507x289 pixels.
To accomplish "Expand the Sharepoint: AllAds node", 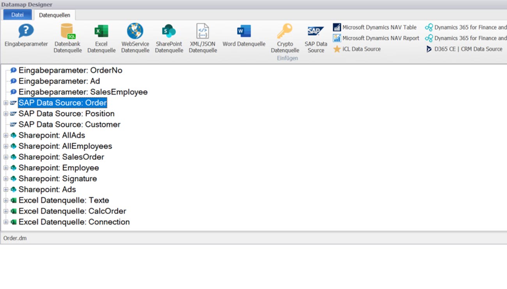I will click(x=5, y=135).
